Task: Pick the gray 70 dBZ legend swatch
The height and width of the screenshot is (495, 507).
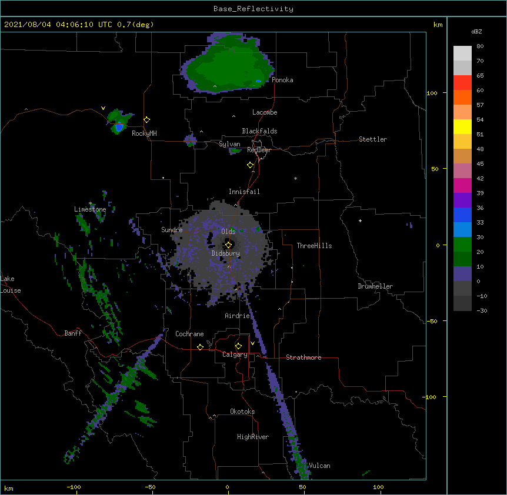Action: (x=462, y=68)
